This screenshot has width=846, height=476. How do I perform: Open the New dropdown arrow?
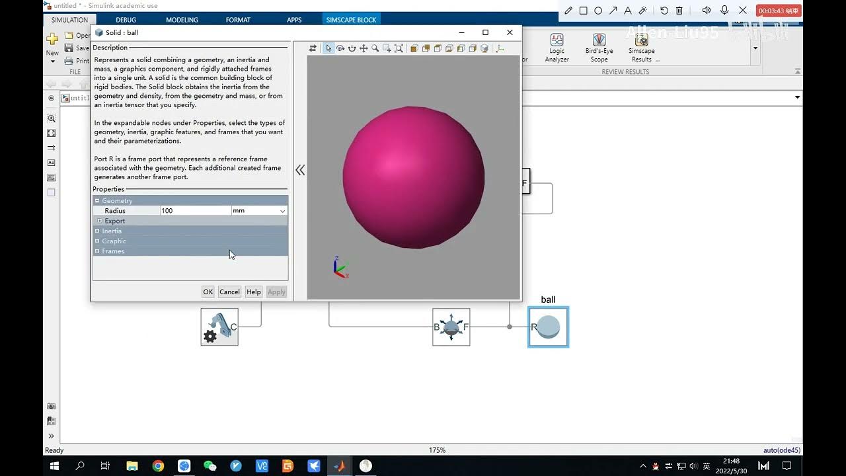52,61
